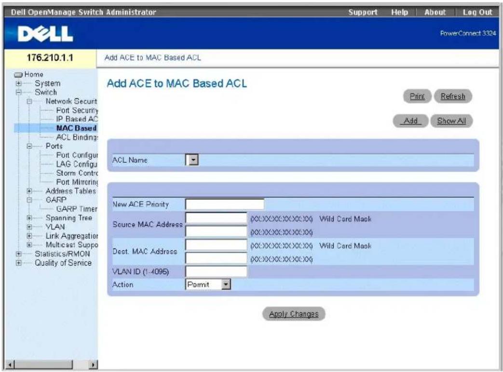Click the Show All button
The height and width of the screenshot is (372, 503).
451,121
